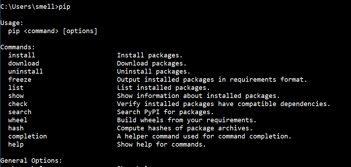Click the 'General Options:' heading
This screenshot has height=167, width=351.
click(x=31, y=161)
